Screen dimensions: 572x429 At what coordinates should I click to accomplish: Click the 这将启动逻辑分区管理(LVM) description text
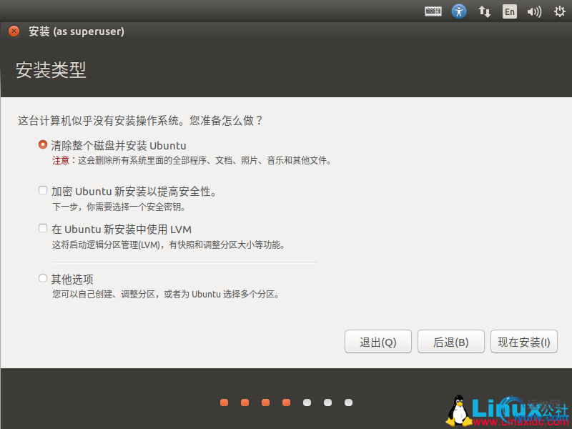pos(169,245)
